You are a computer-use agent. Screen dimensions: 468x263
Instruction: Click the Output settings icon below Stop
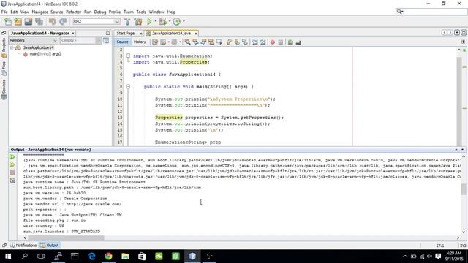[x=12, y=180]
